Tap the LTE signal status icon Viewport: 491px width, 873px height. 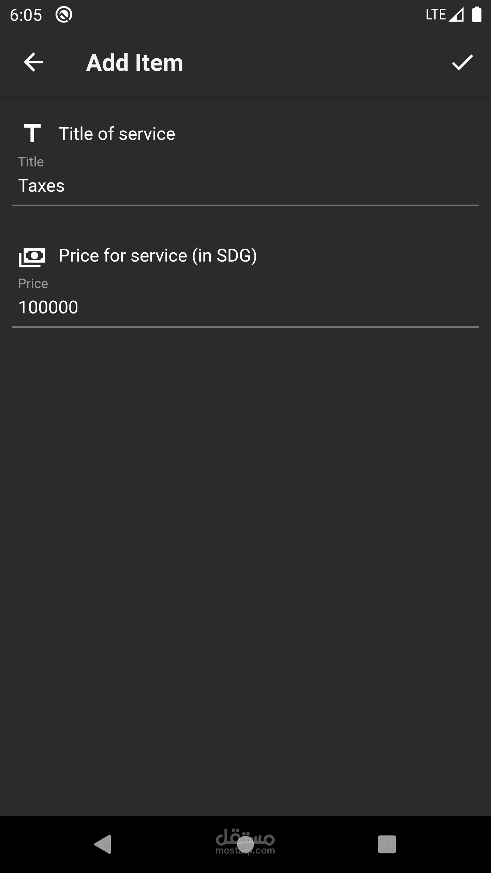pos(445,15)
